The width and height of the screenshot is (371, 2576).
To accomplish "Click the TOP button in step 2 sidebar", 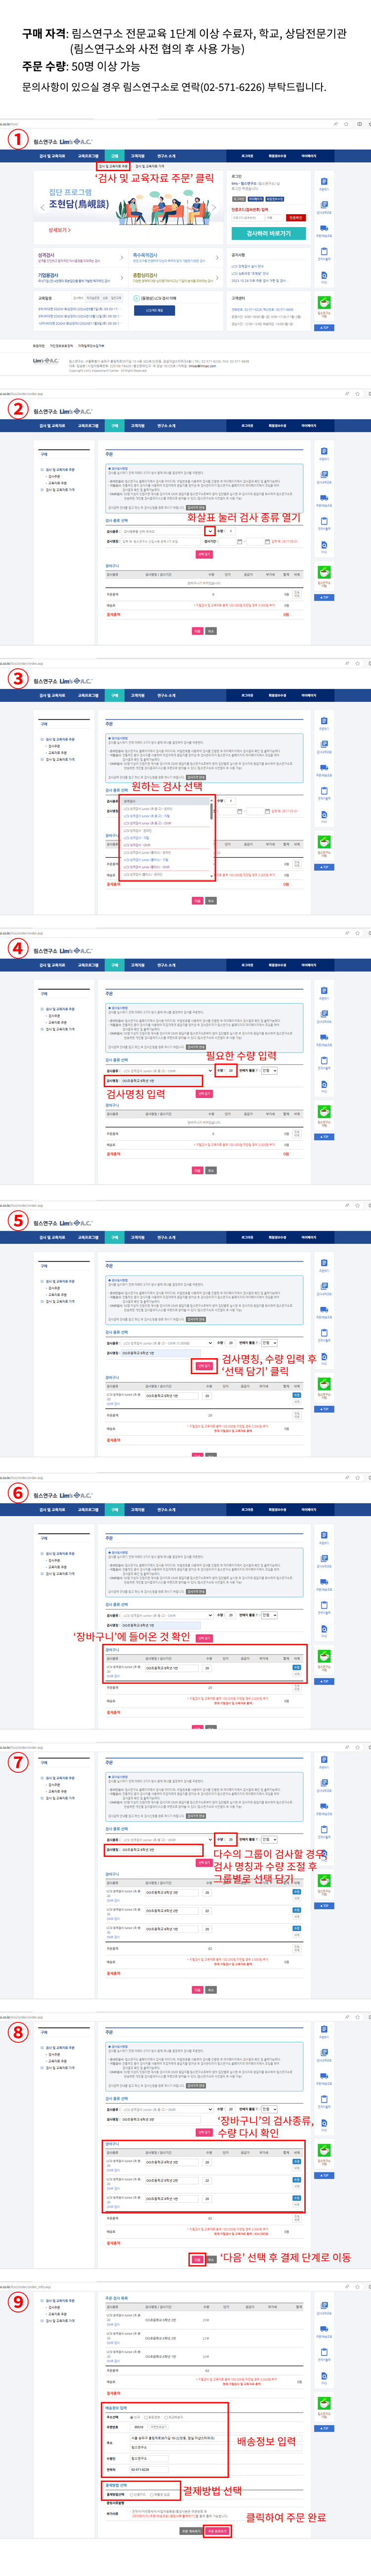I will coord(324,597).
